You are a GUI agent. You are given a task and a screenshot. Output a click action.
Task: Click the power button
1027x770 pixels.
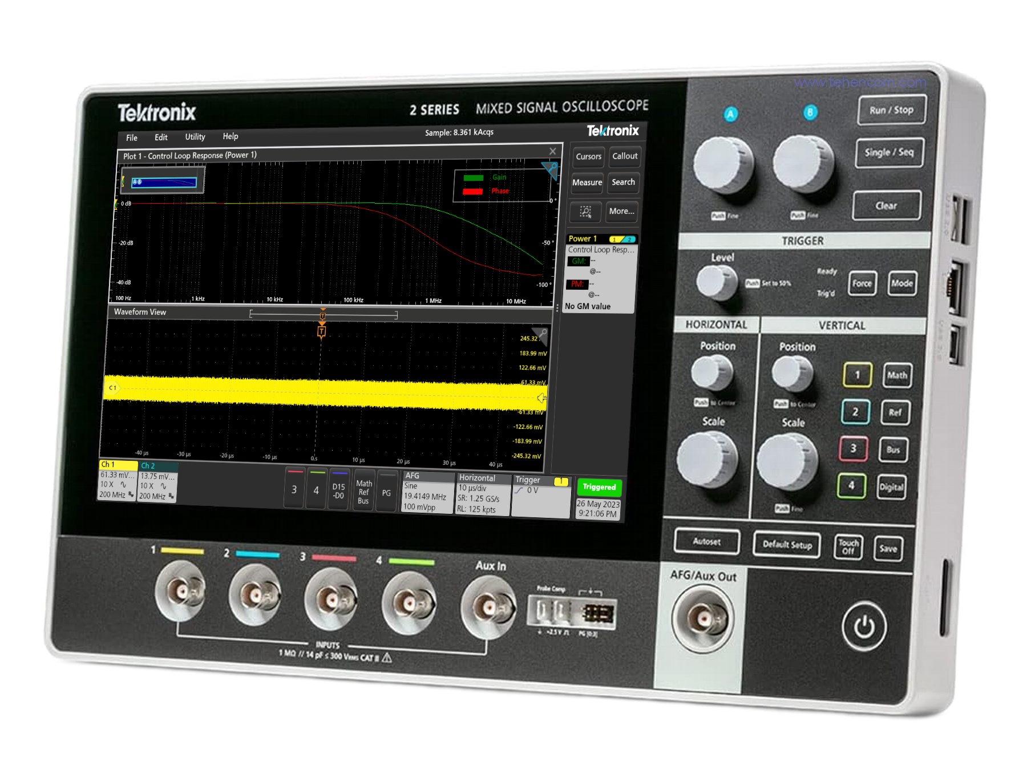click(864, 627)
